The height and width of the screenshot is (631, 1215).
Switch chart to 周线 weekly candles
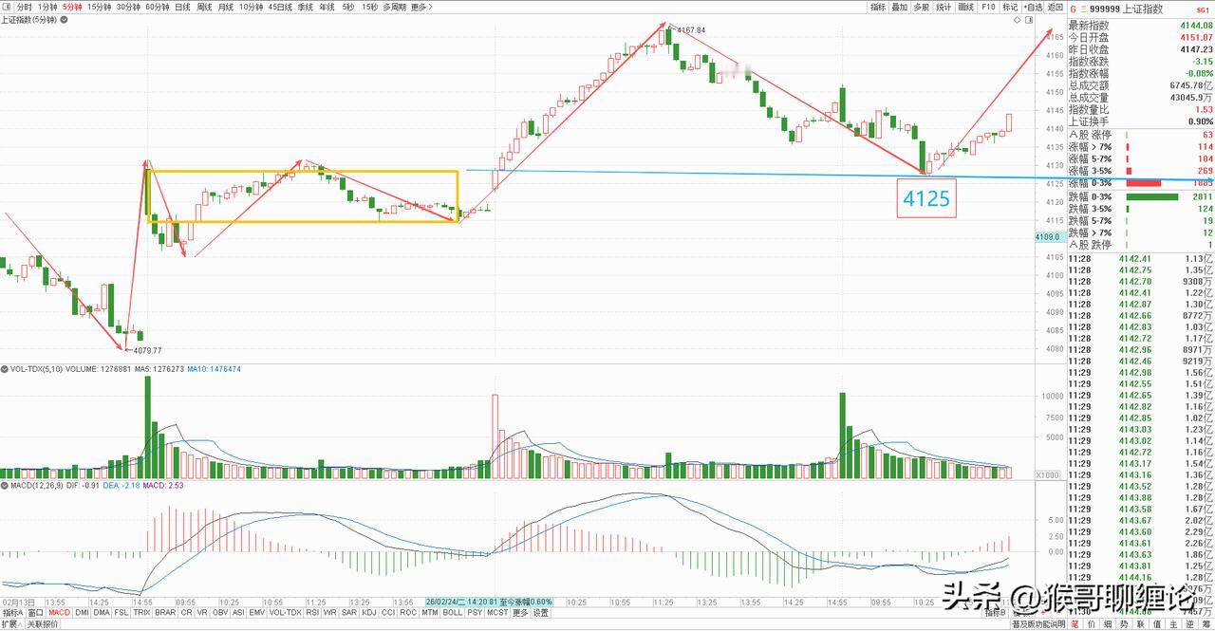[204, 7]
